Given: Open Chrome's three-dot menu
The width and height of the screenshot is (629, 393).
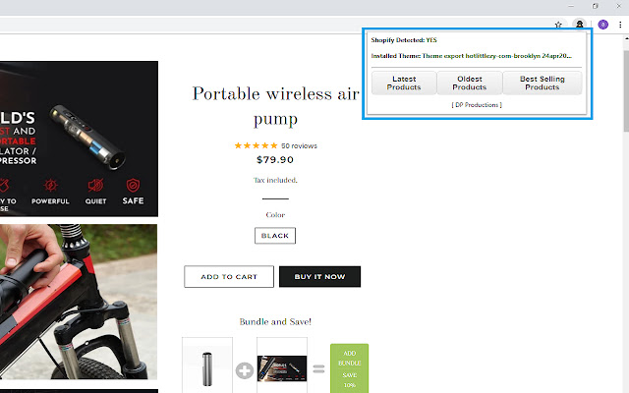Looking at the screenshot, I should pyautogui.click(x=620, y=25).
